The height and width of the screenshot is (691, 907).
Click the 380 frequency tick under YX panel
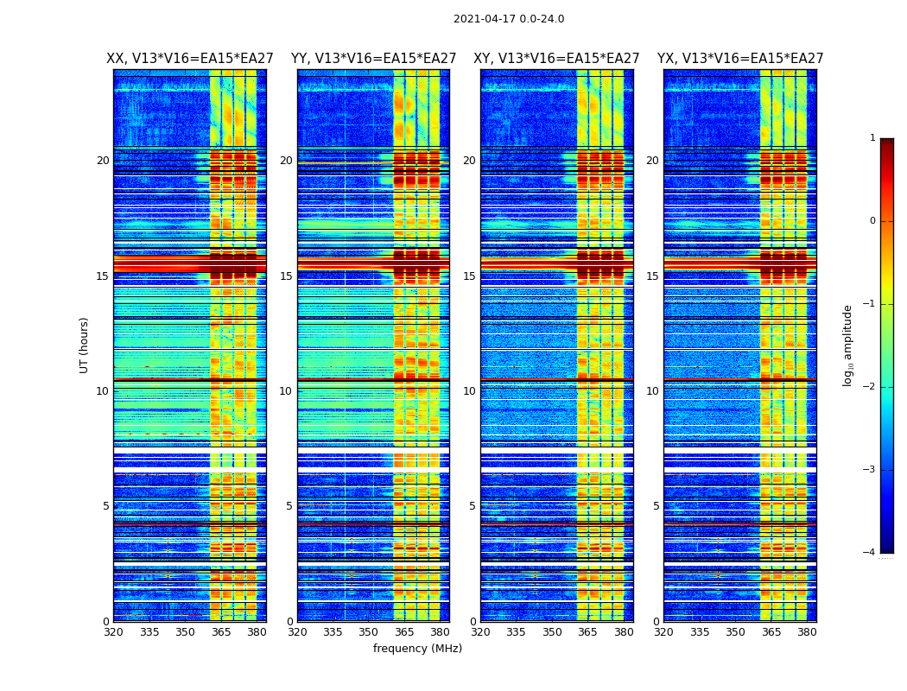coord(807,632)
